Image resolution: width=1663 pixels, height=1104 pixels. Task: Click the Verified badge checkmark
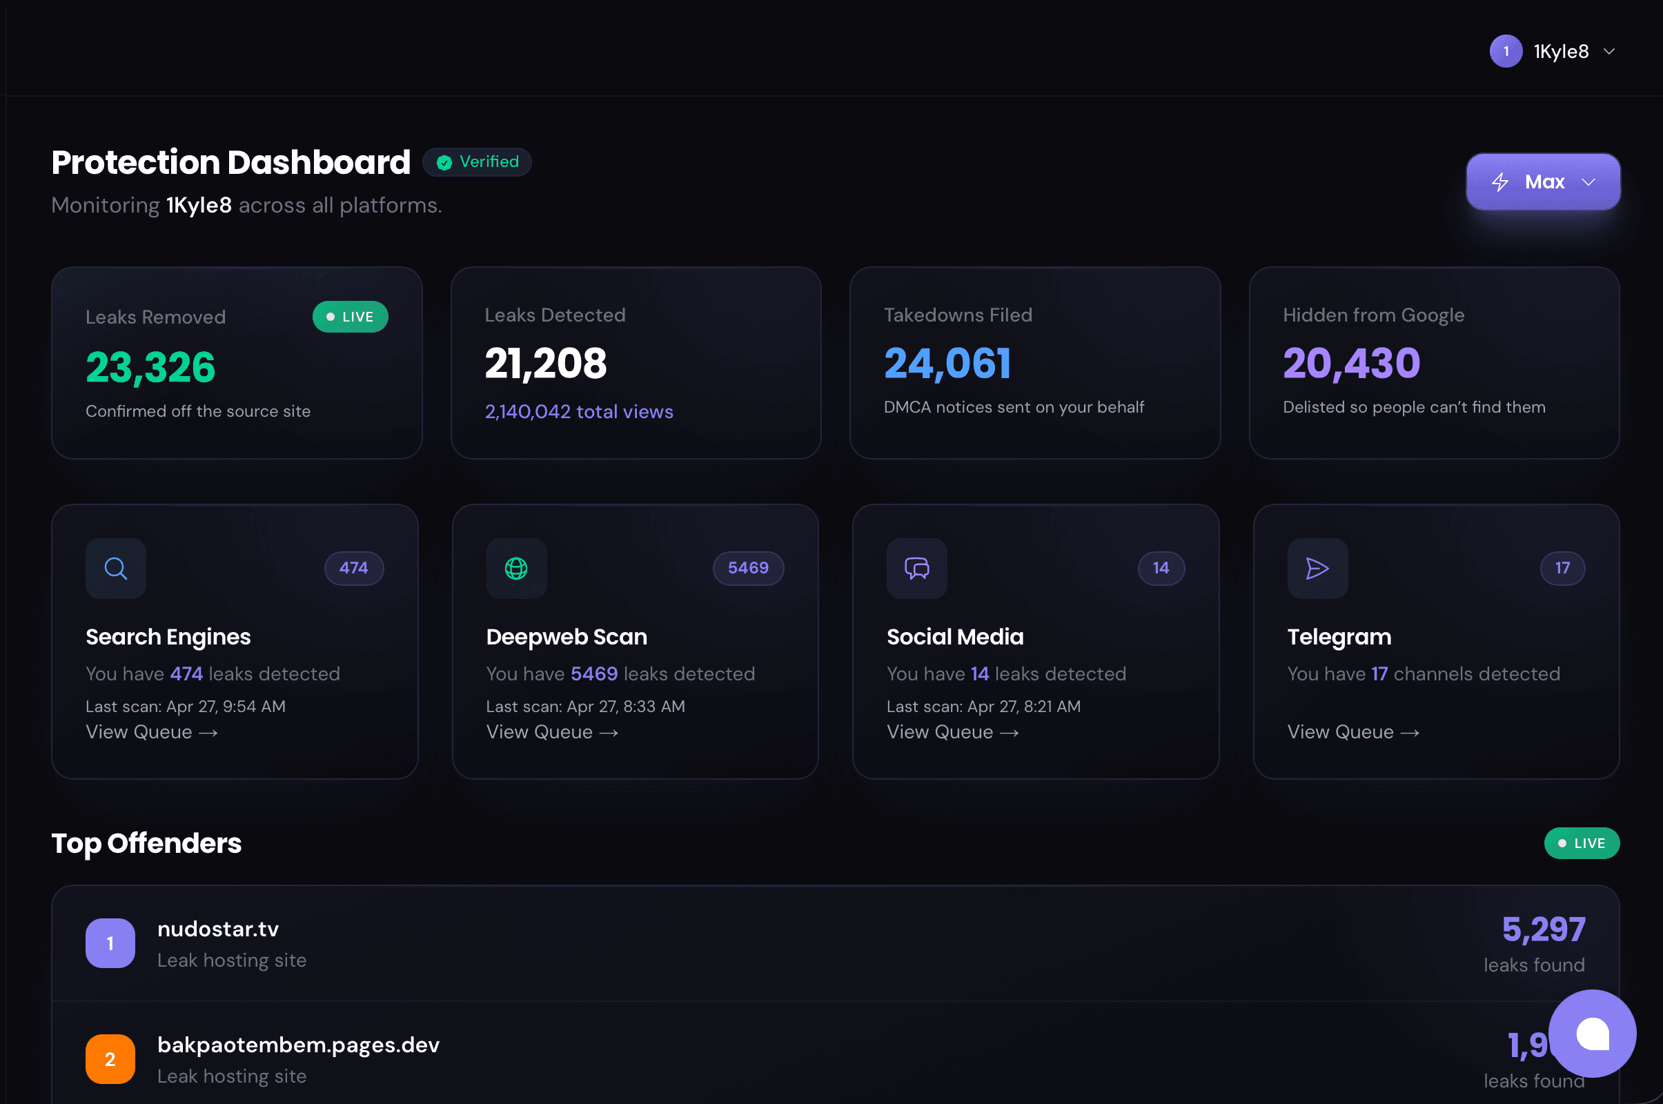(444, 162)
